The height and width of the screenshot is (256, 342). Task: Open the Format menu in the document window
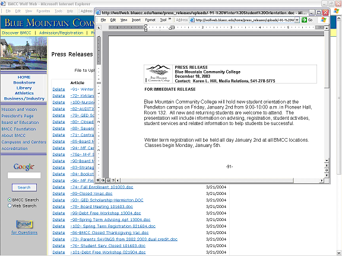150,20
